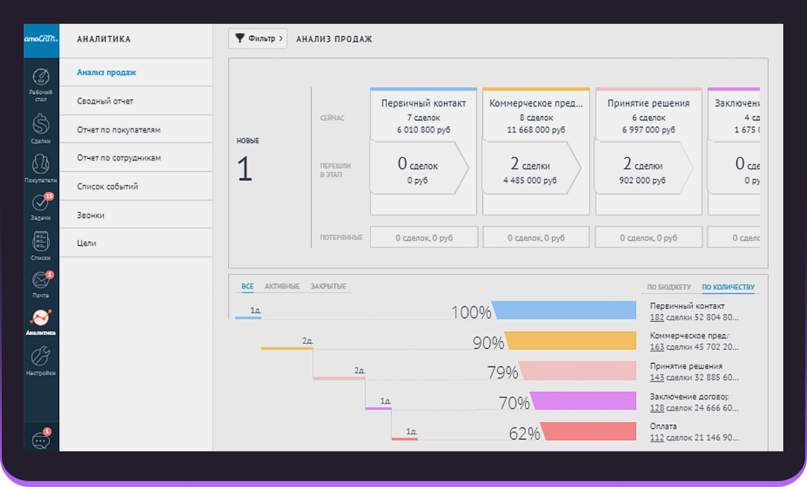
Task: Open Отчет по сотрудникам
Action: coord(119,158)
